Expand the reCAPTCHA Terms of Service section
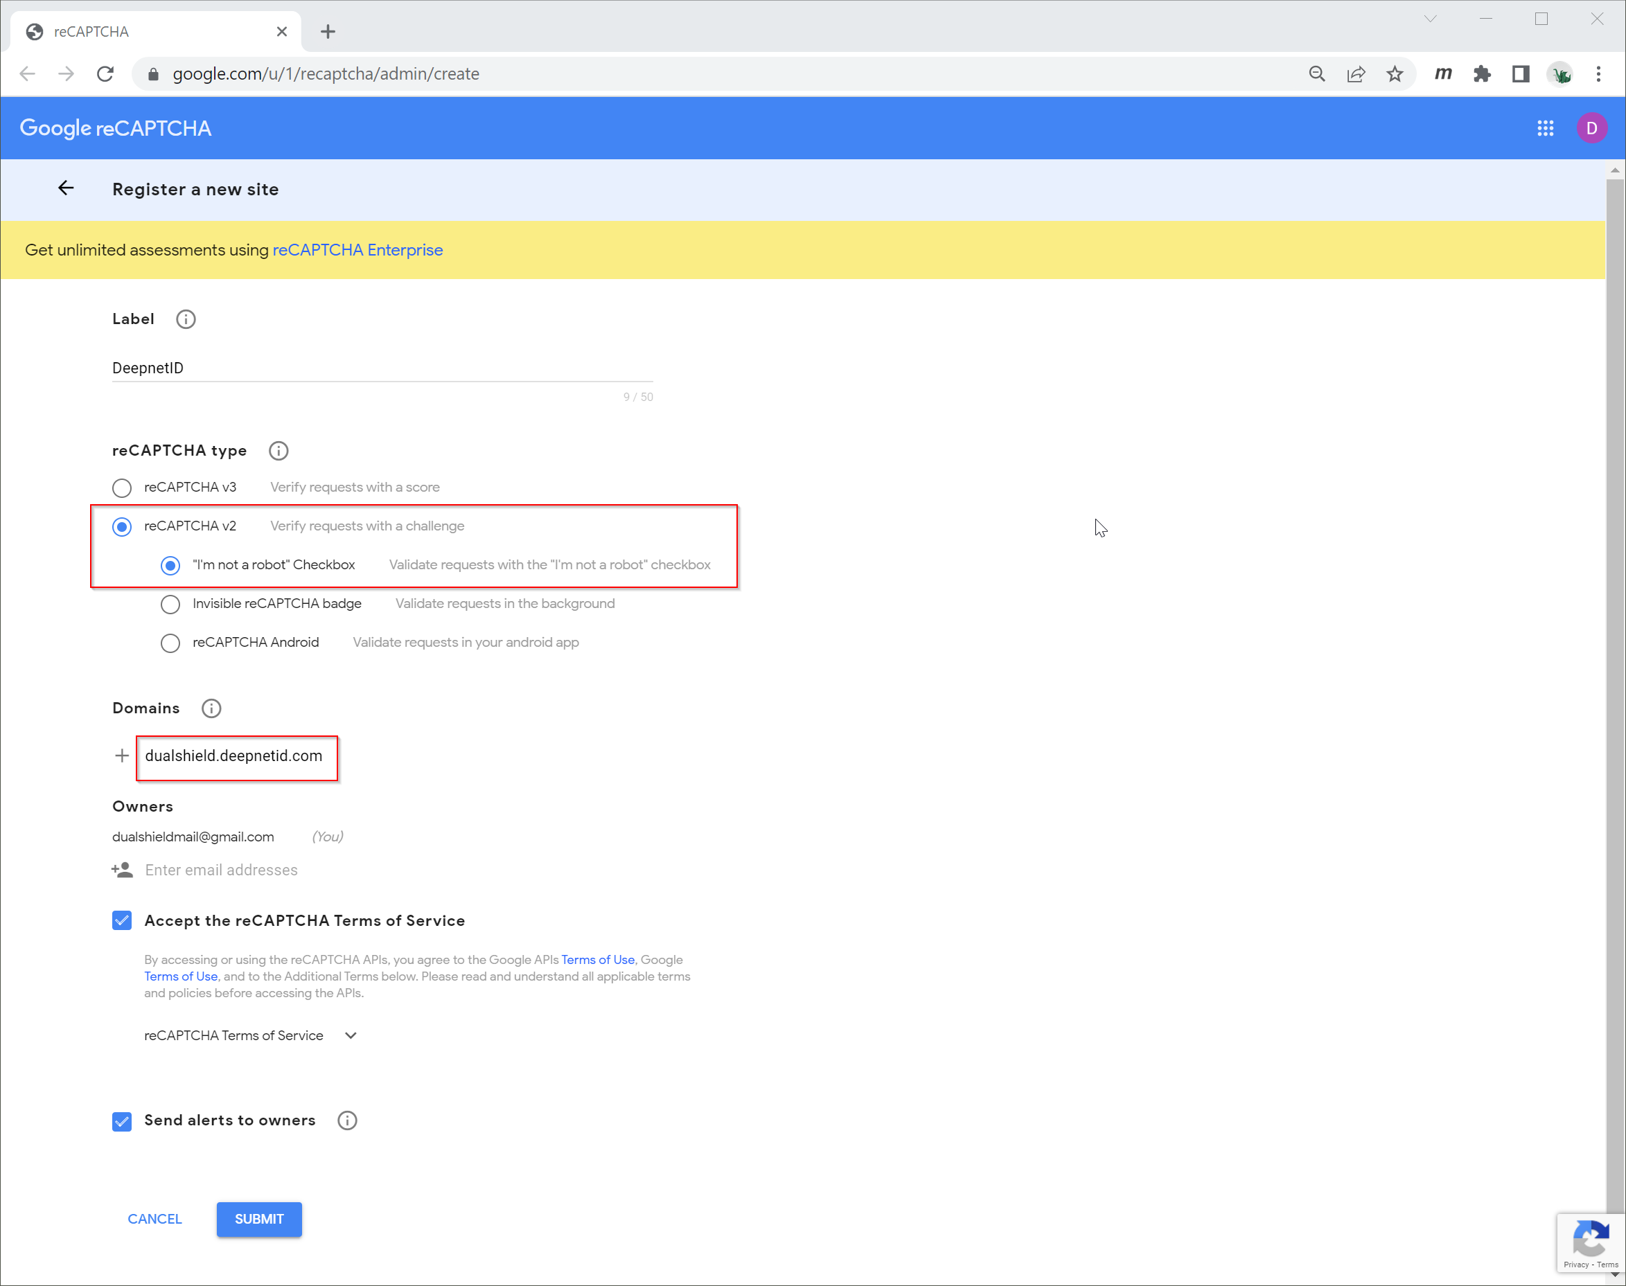1626x1286 pixels. coord(350,1035)
